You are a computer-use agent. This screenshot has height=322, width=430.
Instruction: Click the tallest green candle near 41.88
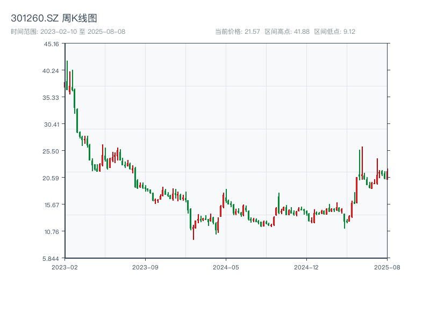[x=67, y=75]
